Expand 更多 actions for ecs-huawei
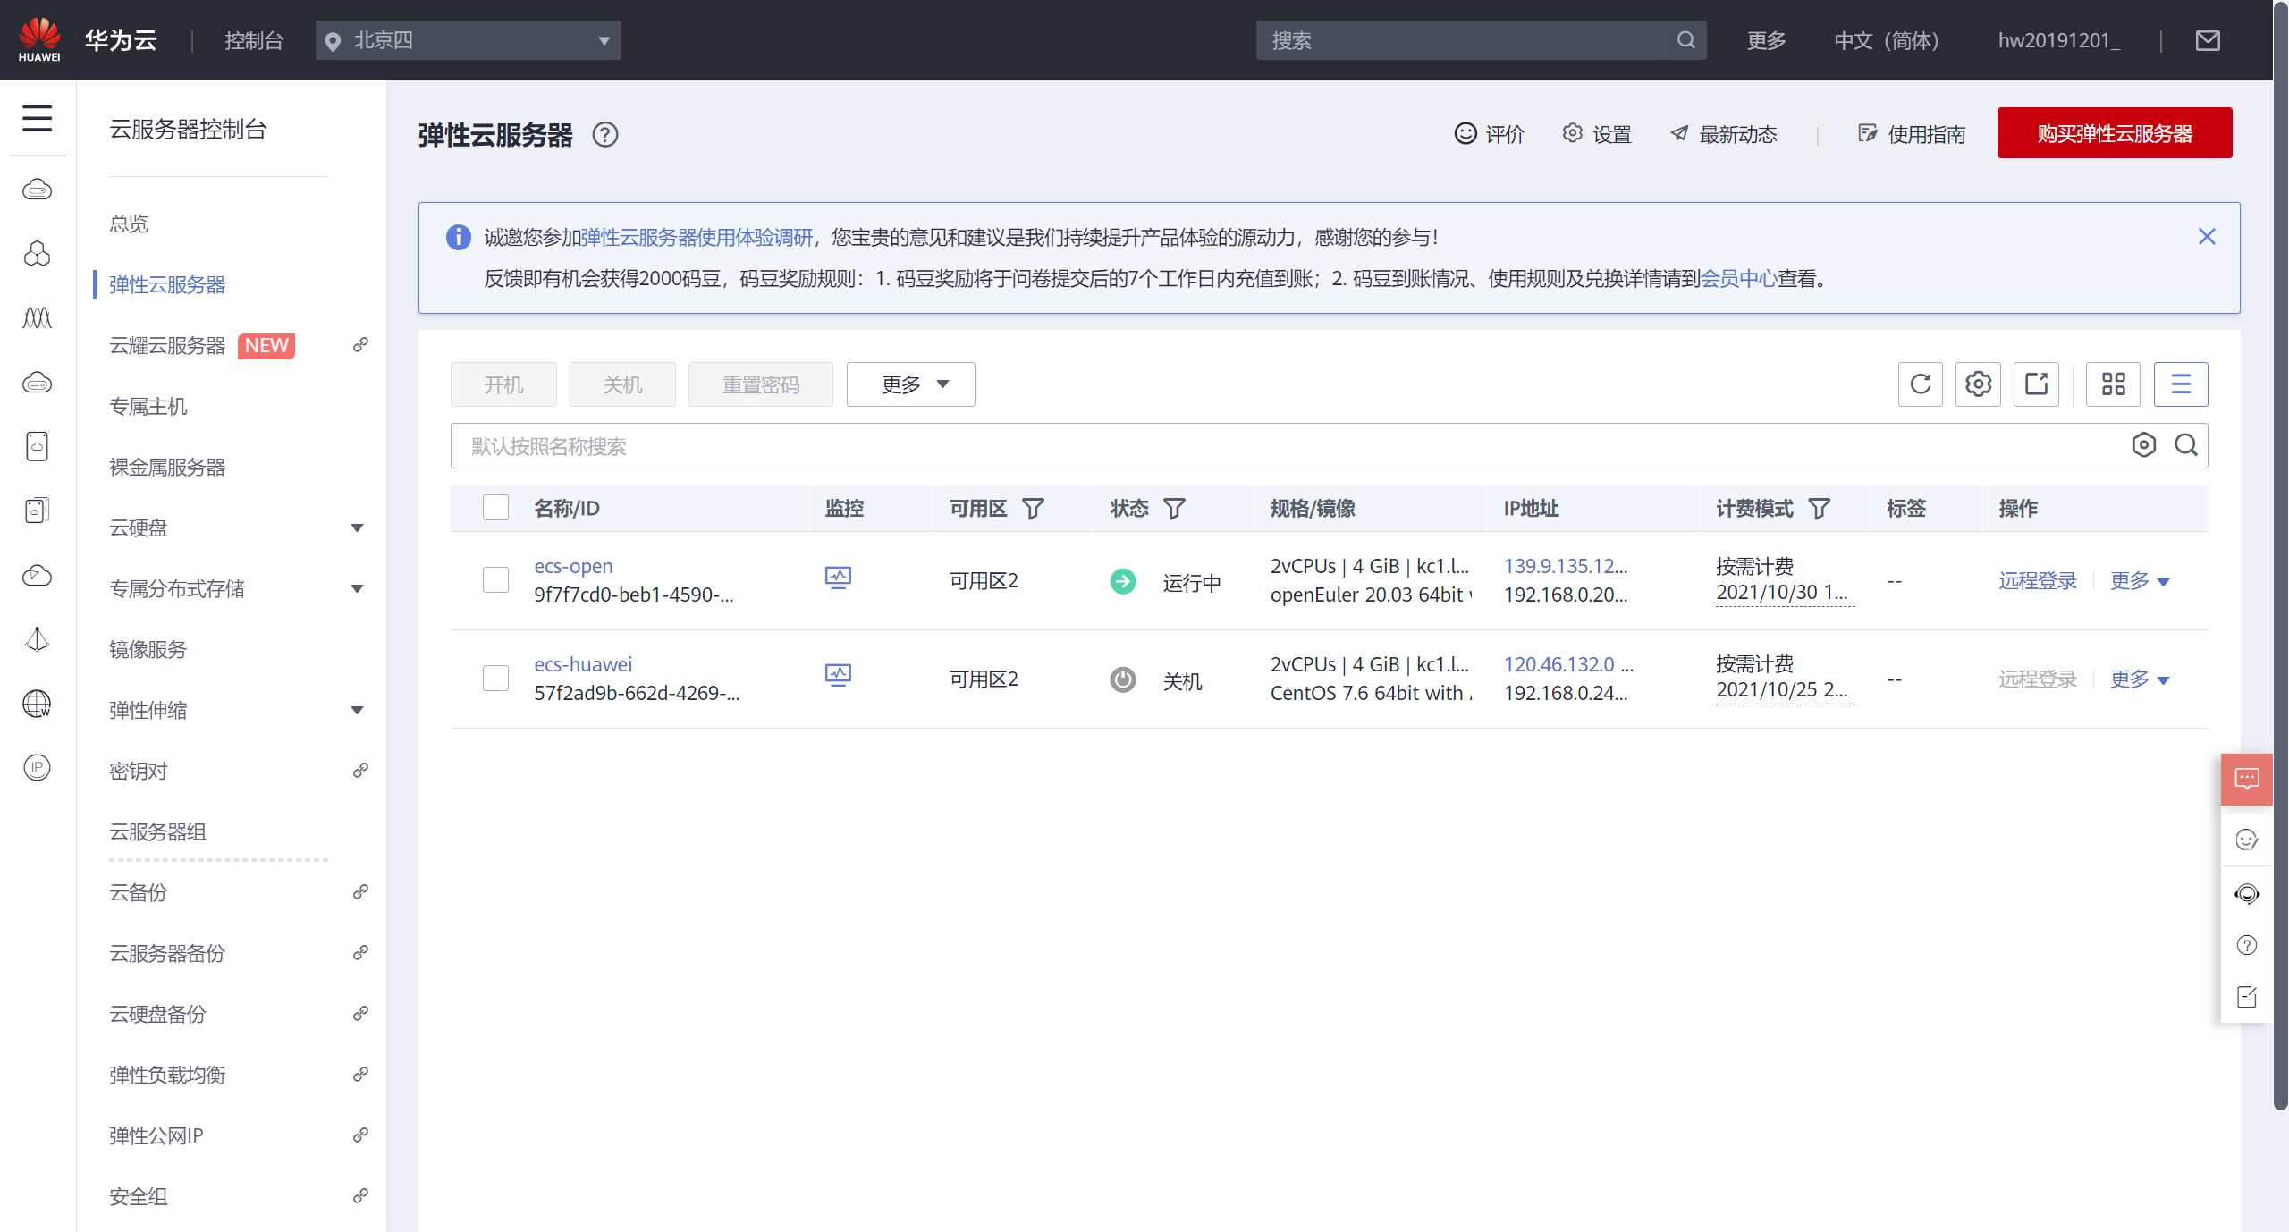The width and height of the screenshot is (2289, 1232). [2140, 679]
